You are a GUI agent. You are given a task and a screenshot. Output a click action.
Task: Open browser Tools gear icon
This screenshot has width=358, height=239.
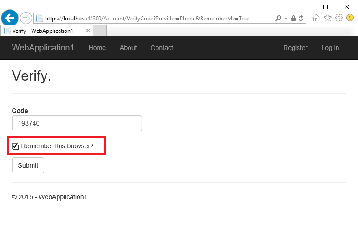pyautogui.click(x=339, y=18)
